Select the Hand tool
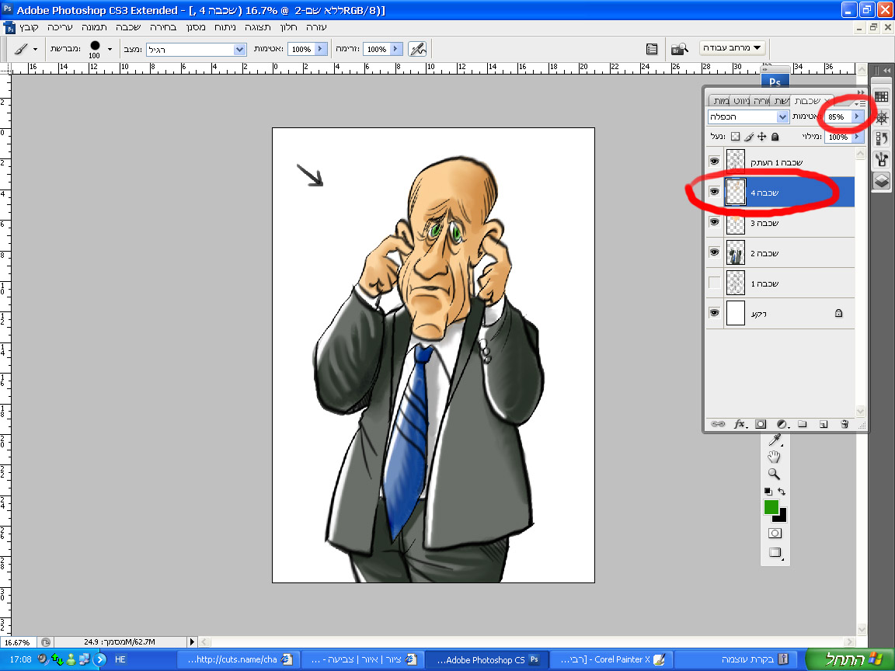895x671 pixels. pos(774,457)
